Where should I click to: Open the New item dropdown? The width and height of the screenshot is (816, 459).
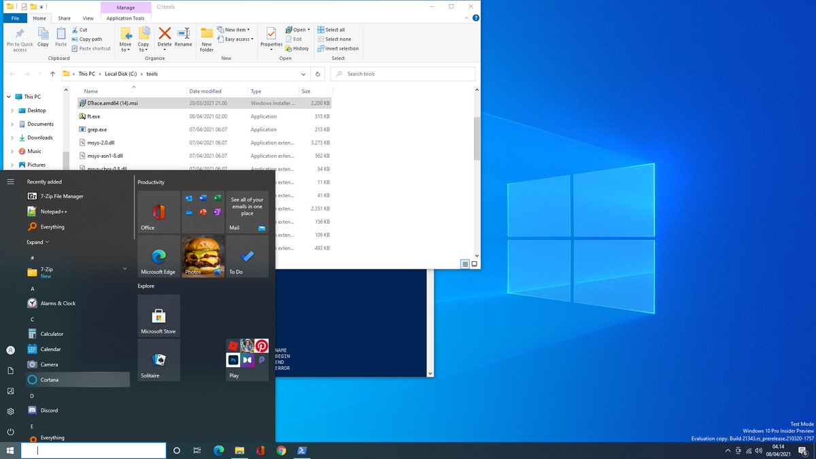click(234, 30)
